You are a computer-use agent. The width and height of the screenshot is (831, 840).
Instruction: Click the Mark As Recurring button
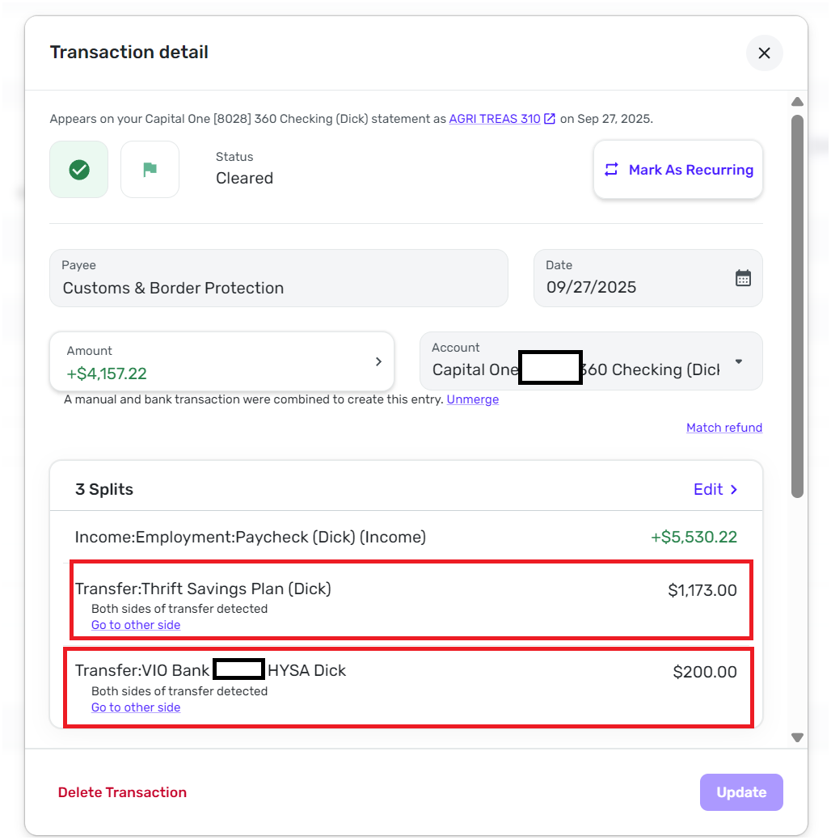678,170
